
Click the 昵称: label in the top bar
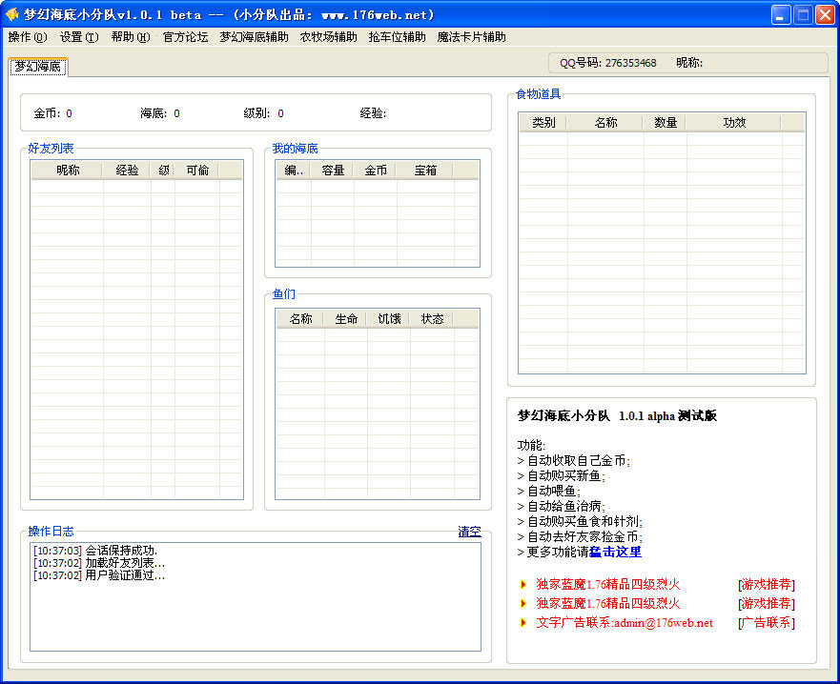coord(689,63)
